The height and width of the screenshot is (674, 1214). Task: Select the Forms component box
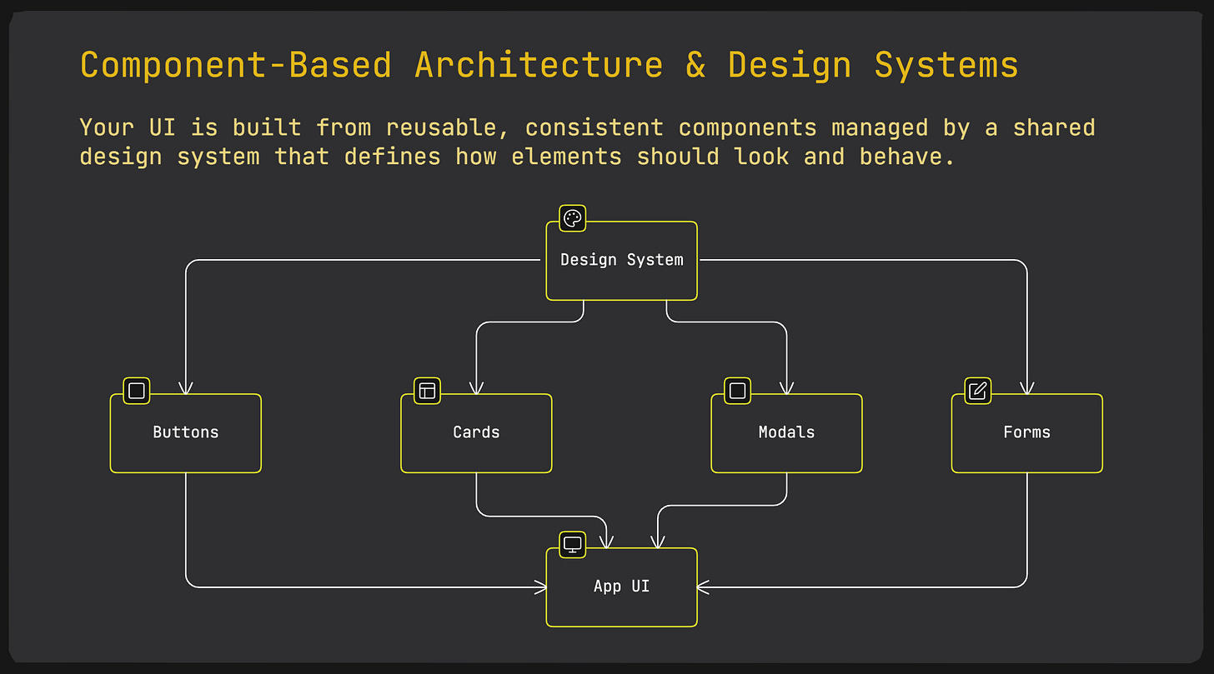pos(1026,432)
